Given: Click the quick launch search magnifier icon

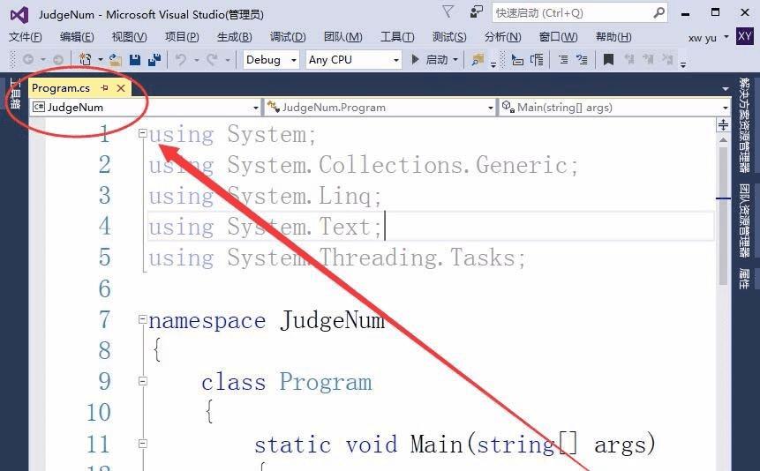Looking at the screenshot, I should pyautogui.click(x=658, y=12).
